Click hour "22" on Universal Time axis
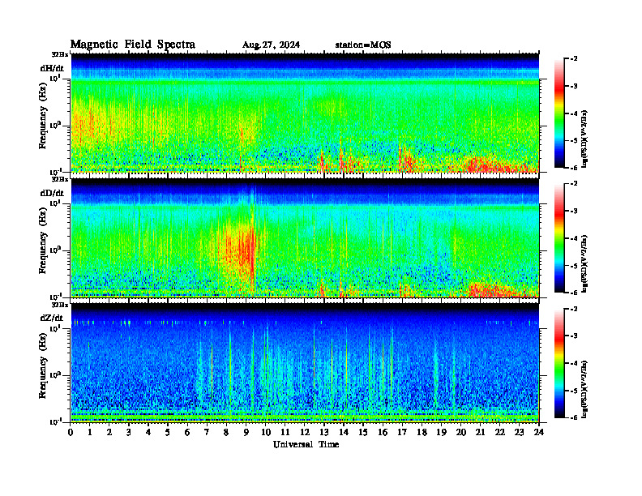 point(500,432)
